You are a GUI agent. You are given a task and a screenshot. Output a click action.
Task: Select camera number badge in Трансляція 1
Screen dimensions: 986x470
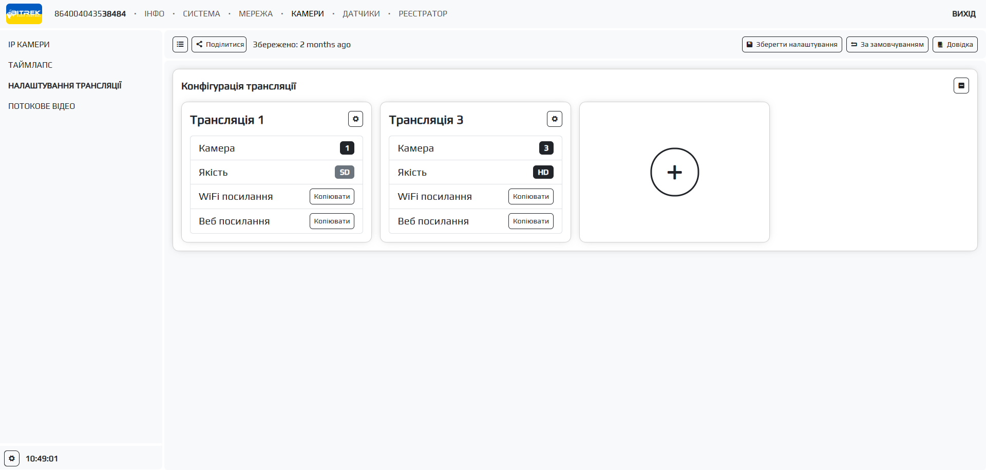pyautogui.click(x=347, y=148)
